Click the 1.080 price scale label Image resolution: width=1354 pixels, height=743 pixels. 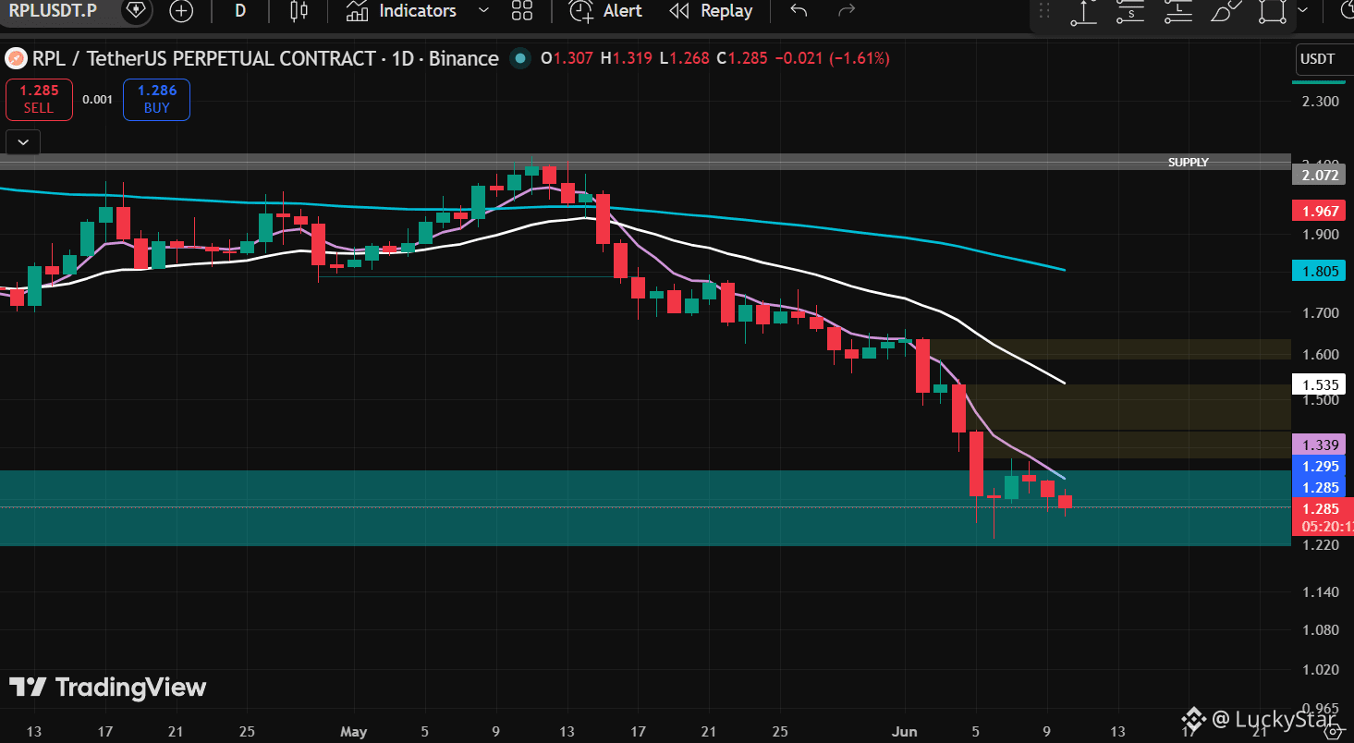coord(1320,630)
